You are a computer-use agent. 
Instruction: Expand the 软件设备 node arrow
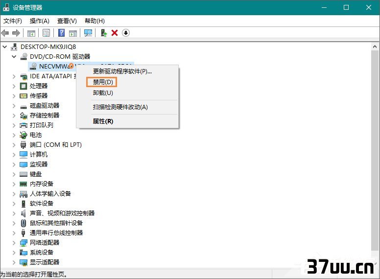14,204
